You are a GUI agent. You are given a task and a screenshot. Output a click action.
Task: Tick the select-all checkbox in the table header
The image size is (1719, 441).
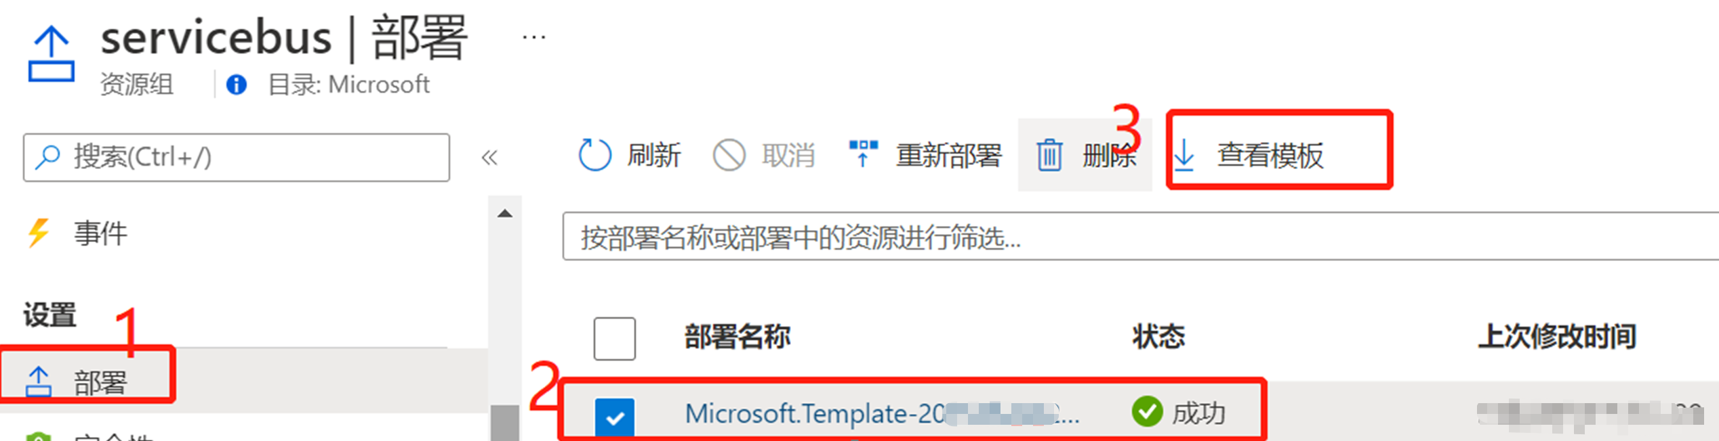[614, 338]
